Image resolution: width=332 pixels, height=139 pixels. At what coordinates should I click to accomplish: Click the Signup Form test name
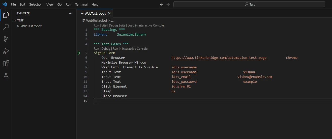[104, 53]
